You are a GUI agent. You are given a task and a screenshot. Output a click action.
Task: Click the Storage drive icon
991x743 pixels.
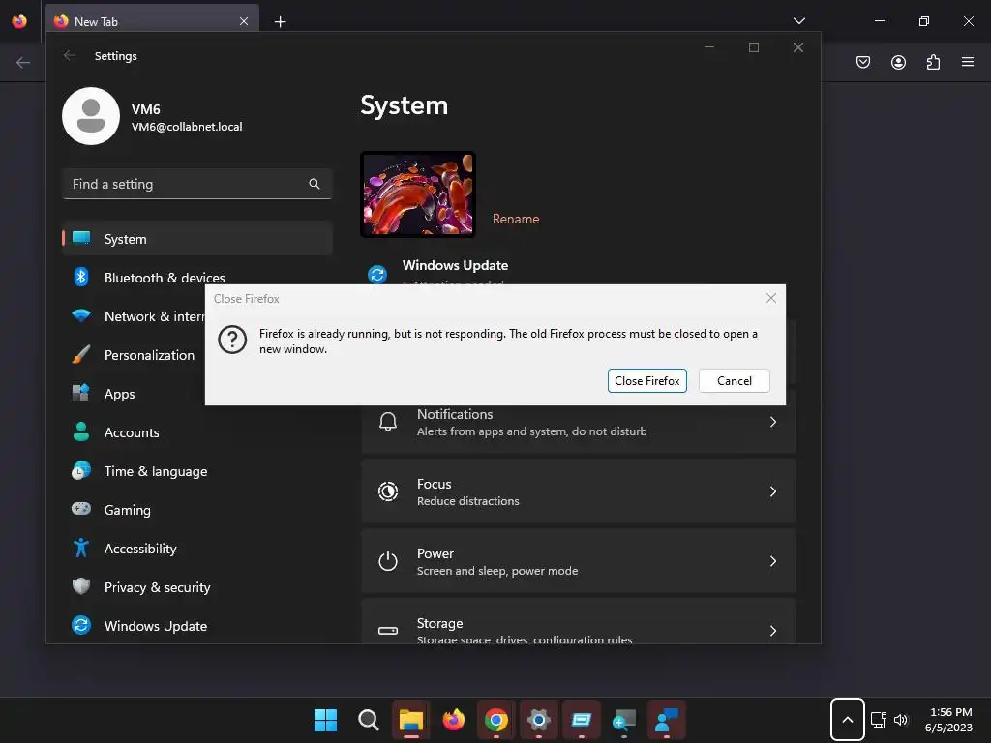click(388, 631)
